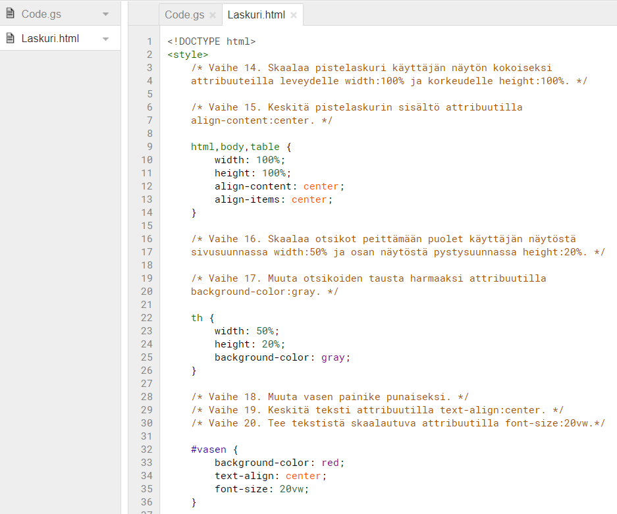Click line number 22 in the gutter
Screen dimensions: 617x514
point(147,318)
